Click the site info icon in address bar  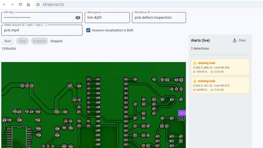[x=38, y=5]
